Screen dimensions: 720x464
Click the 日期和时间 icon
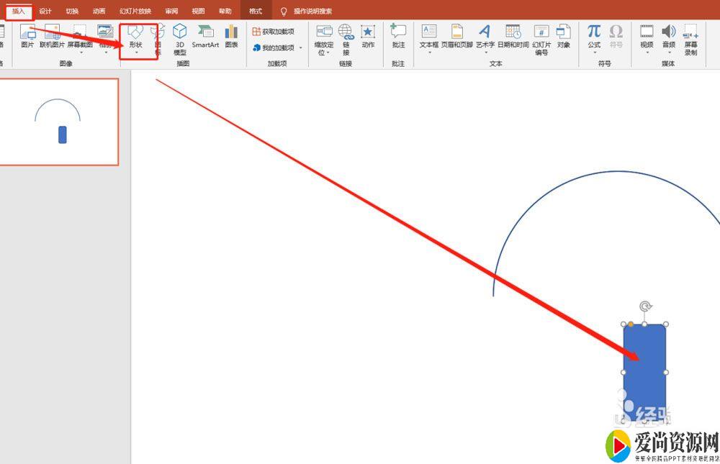pyautogui.click(x=513, y=36)
